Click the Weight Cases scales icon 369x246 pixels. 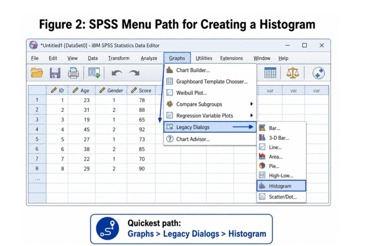pos(293,73)
